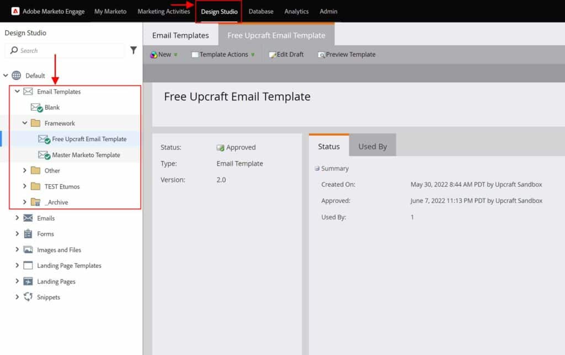Click the Landing Pages icon
565x355 pixels.
point(28,281)
